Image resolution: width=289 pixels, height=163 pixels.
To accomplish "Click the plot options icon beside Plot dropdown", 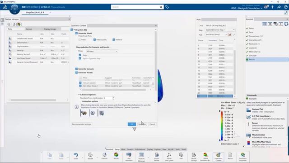I will tap(230, 35).
